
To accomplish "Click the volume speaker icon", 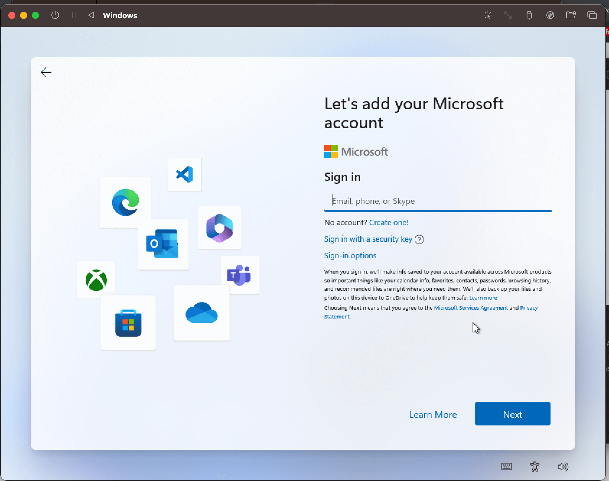I will point(563,467).
